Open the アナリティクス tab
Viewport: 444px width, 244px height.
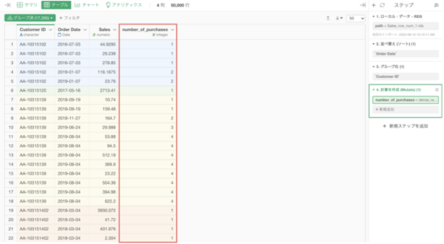(x=124, y=5)
